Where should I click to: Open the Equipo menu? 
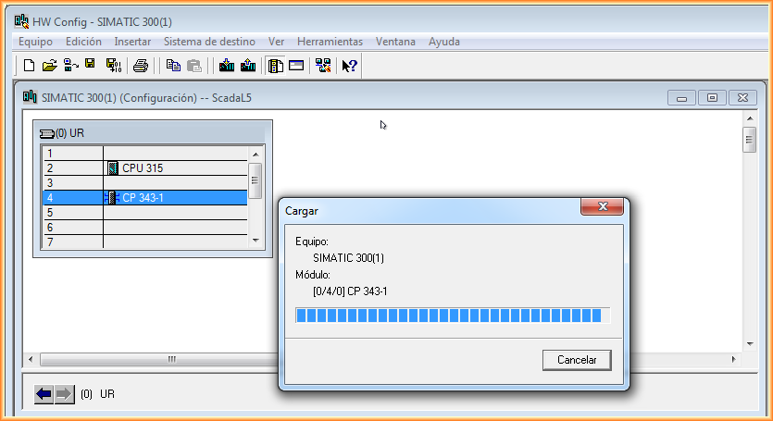(35, 42)
